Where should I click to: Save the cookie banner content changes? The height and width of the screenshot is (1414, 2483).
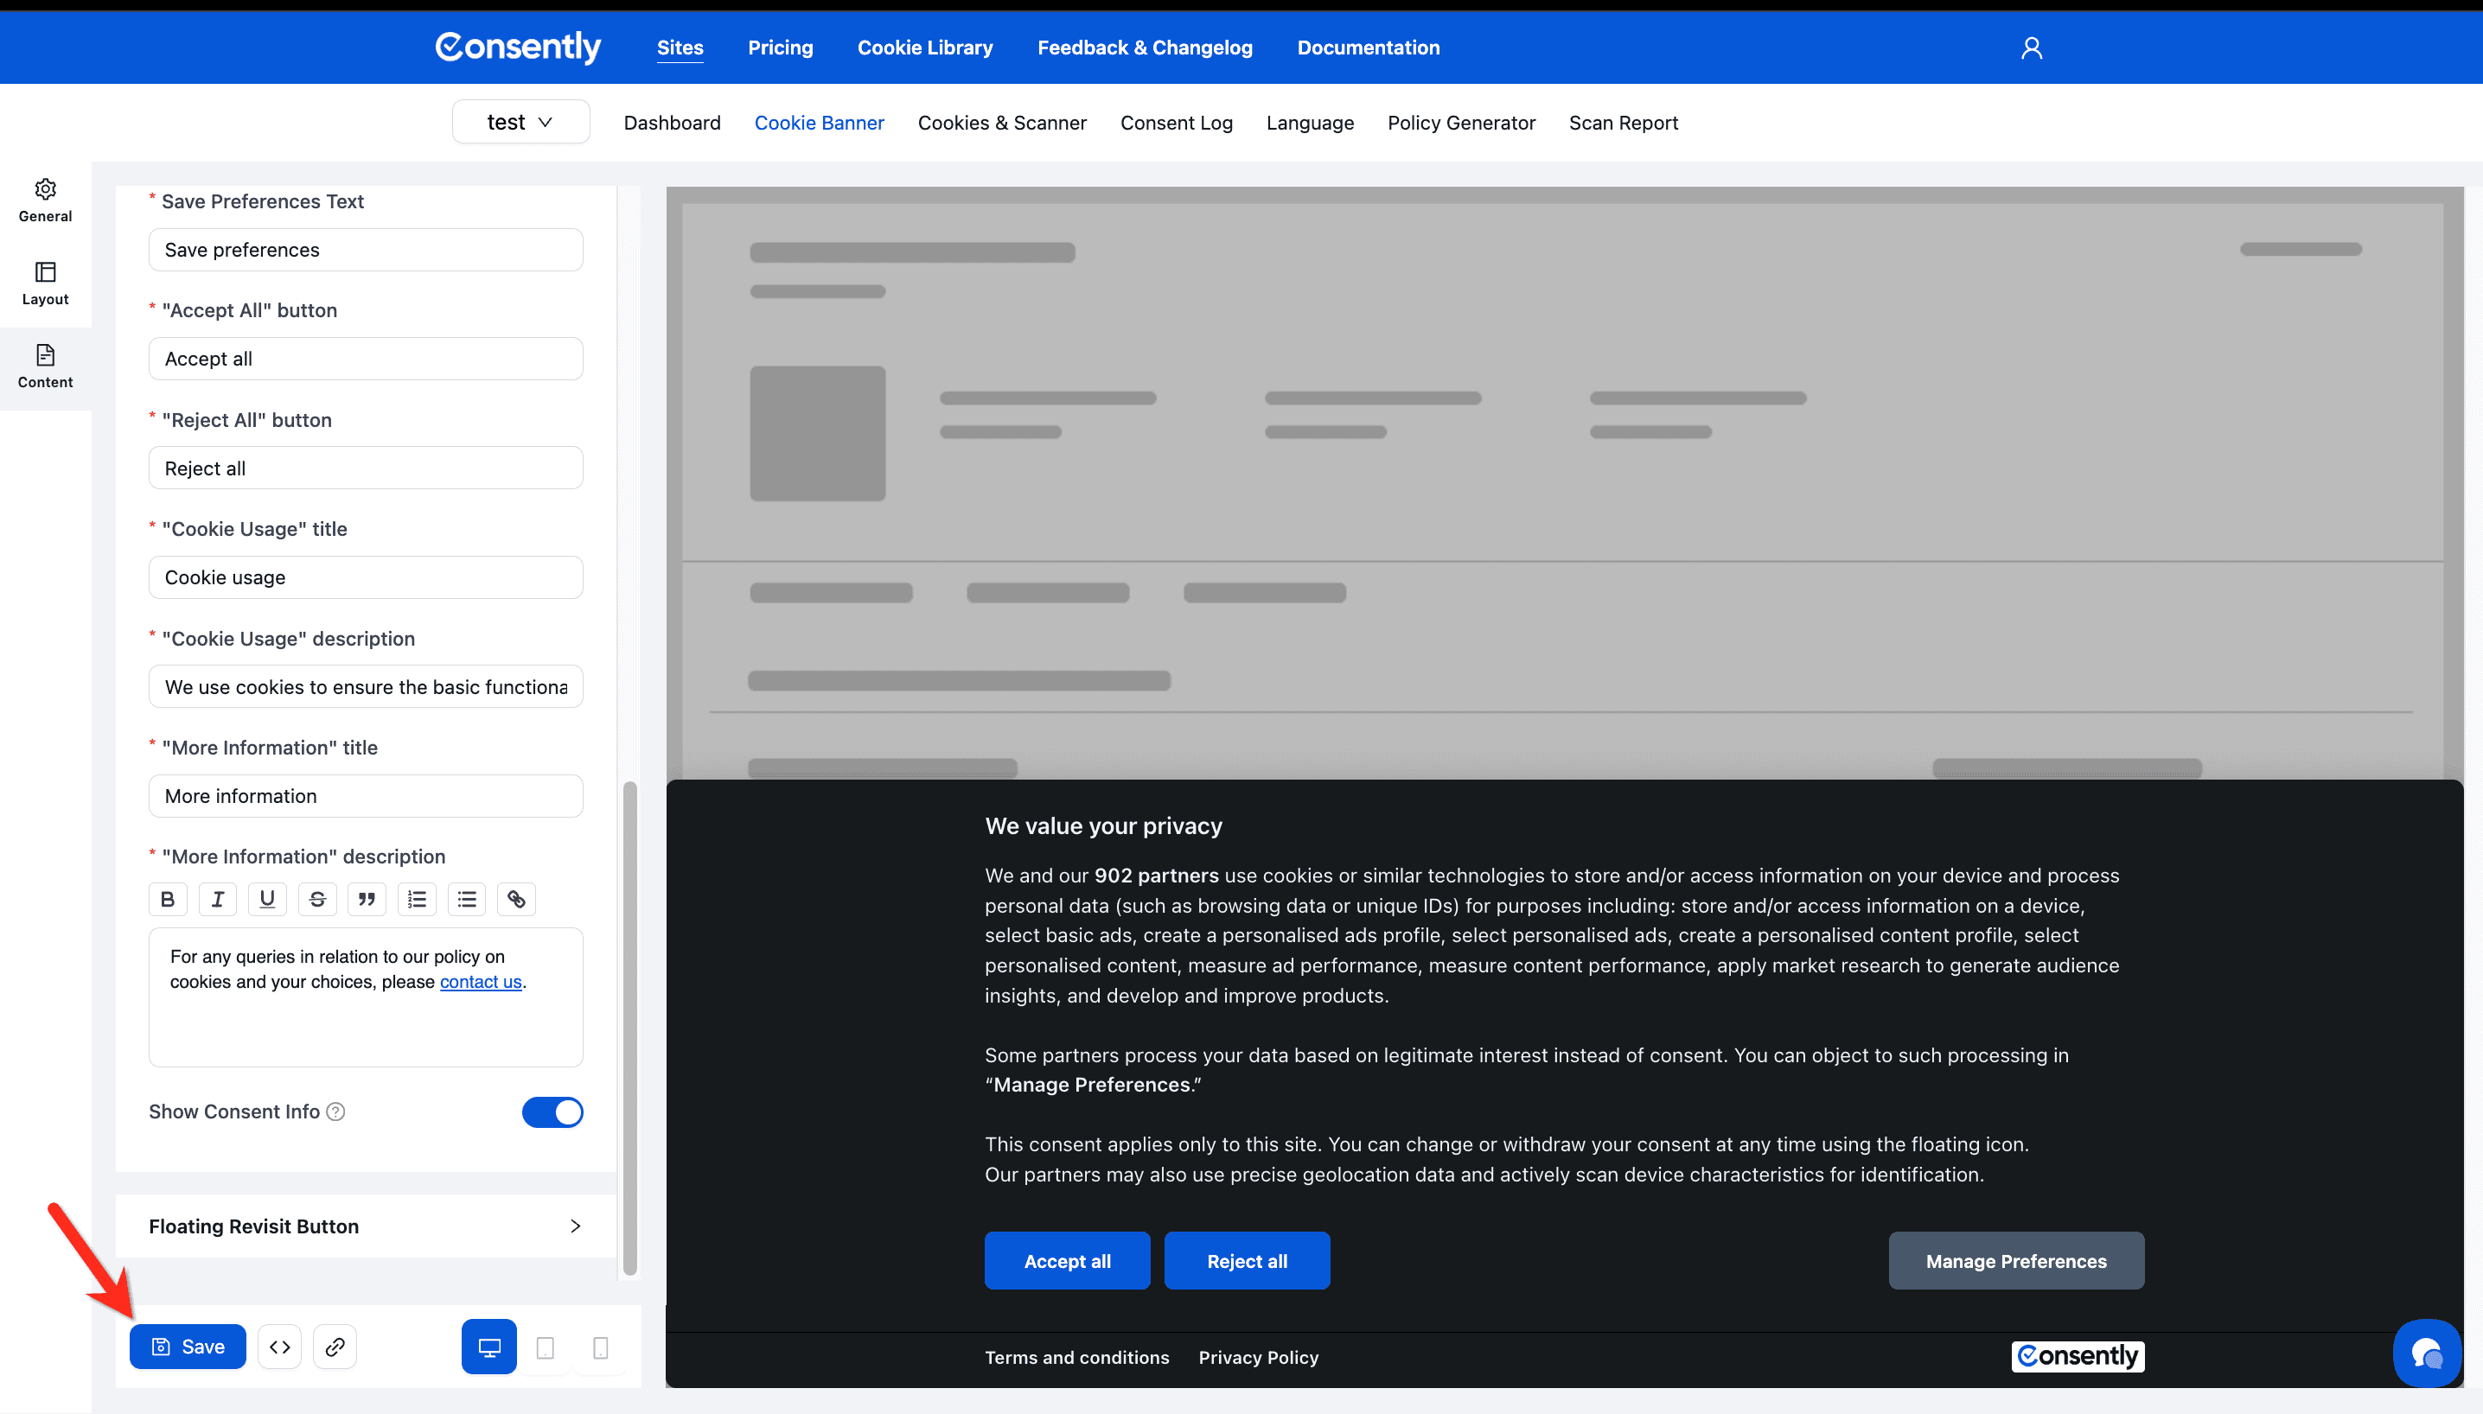tap(188, 1346)
